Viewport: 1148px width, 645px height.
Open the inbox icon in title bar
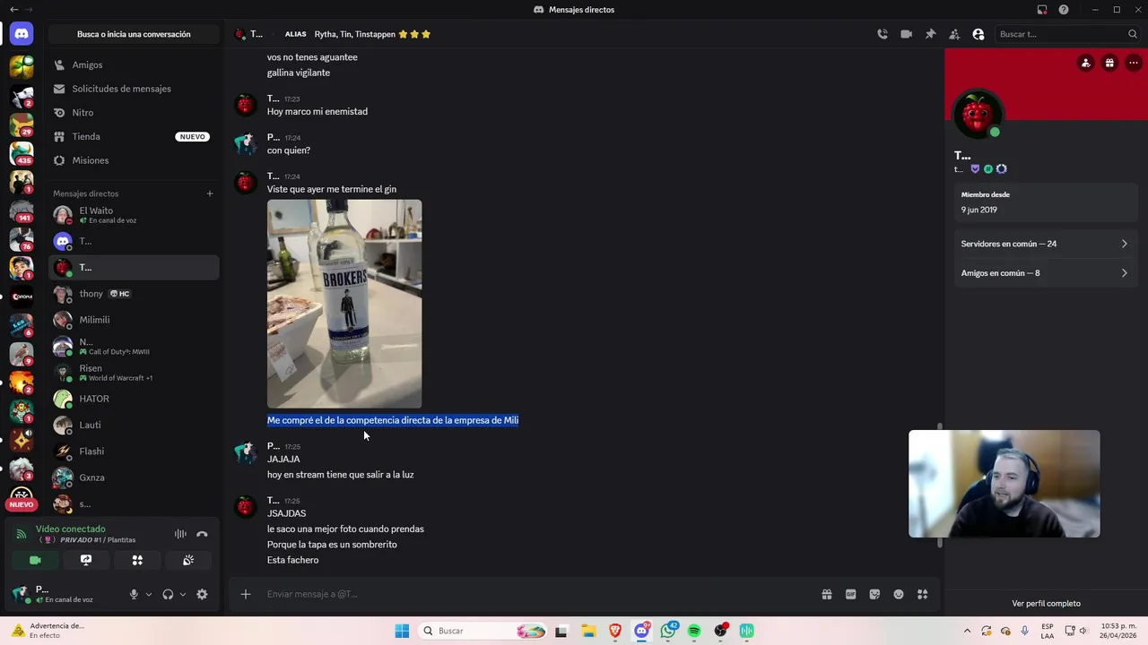1042,10
